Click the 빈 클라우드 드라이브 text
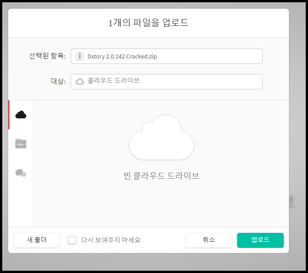The height and width of the screenshot is (273, 308). pyautogui.click(x=161, y=175)
